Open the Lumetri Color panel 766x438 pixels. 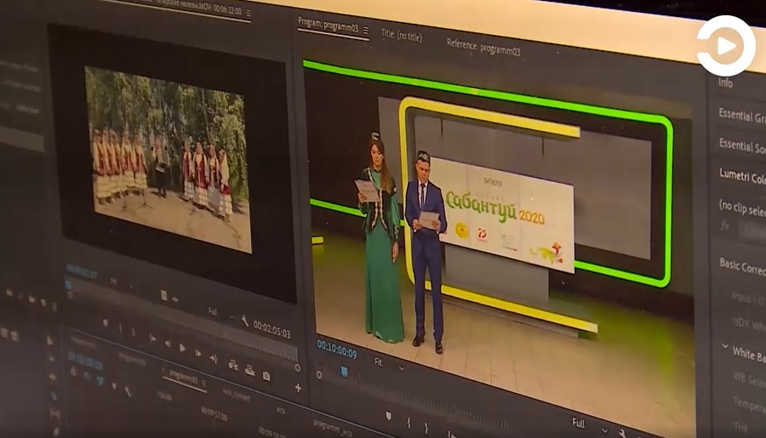click(x=742, y=176)
